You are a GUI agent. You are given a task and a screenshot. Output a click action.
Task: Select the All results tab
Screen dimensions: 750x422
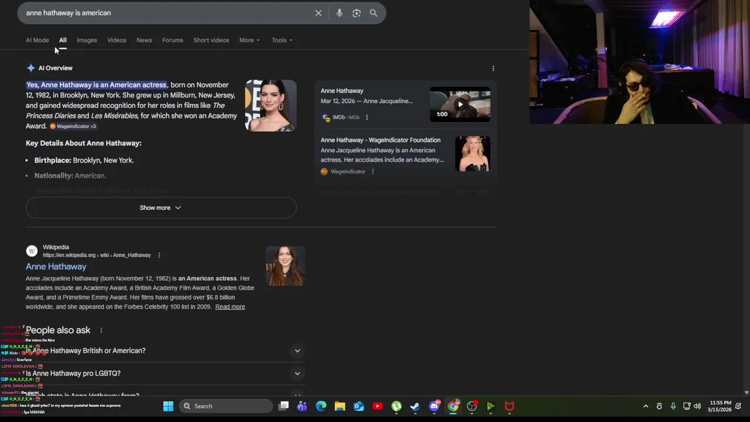(63, 40)
